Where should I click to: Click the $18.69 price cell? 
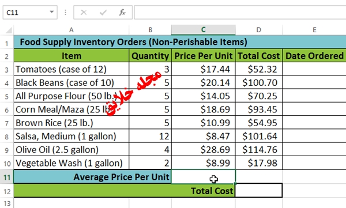204,109
